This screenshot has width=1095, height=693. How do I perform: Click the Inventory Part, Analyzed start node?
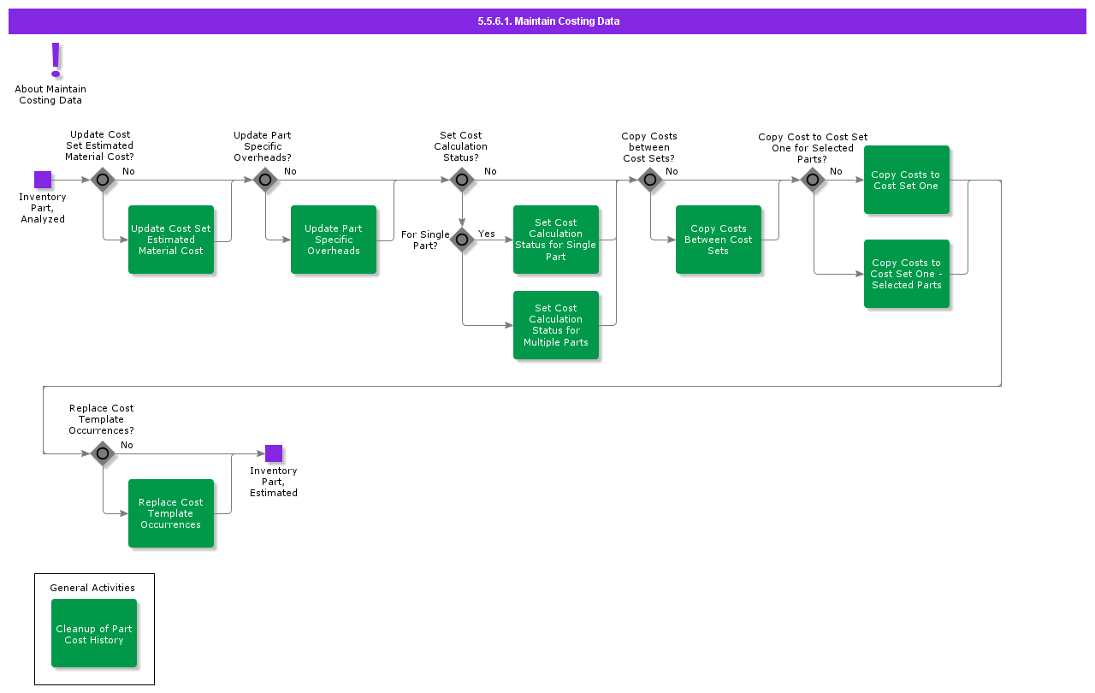point(43,180)
